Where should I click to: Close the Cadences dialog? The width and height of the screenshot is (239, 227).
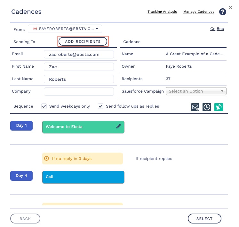(x=230, y=7)
